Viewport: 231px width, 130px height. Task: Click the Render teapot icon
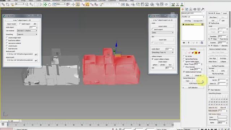166,4
